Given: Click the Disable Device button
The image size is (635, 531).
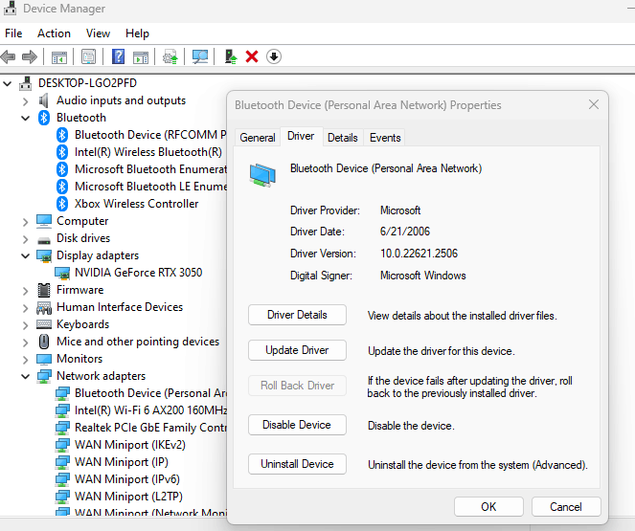Looking at the screenshot, I should coord(297,425).
